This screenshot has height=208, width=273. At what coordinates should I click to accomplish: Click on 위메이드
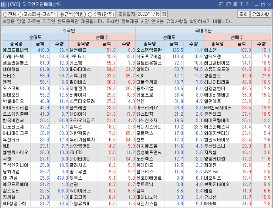tap(145, 165)
